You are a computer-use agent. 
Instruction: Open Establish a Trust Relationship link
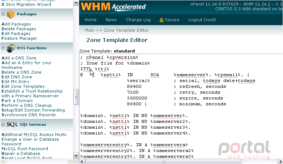point(32,93)
